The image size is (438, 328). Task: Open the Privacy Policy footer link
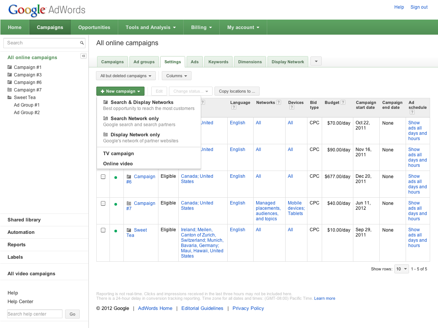[x=248, y=308]
